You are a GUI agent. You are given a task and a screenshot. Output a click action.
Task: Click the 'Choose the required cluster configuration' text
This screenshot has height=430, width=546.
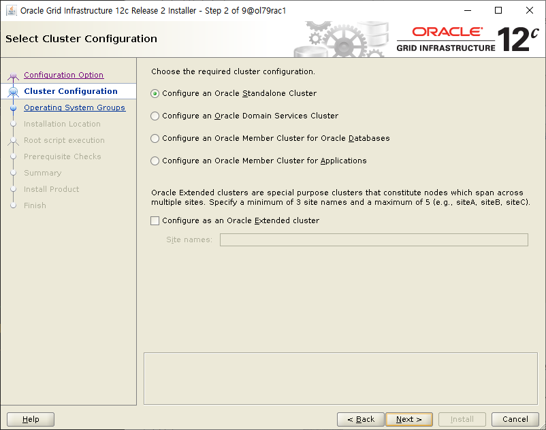click(x=233, y=71)
